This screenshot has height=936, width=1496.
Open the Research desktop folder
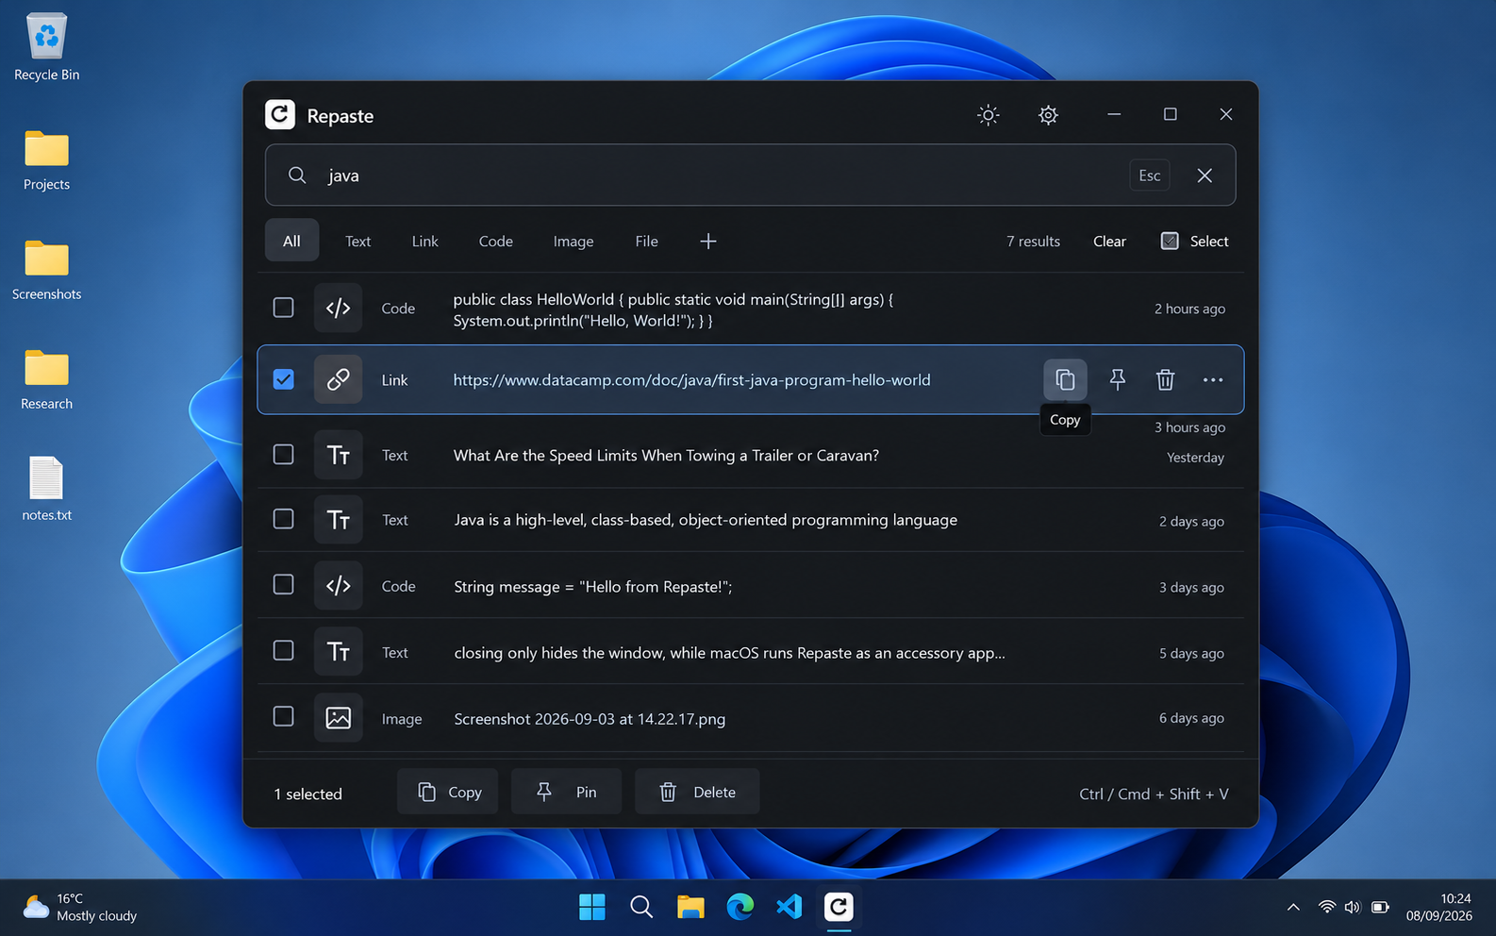point(46,379)
